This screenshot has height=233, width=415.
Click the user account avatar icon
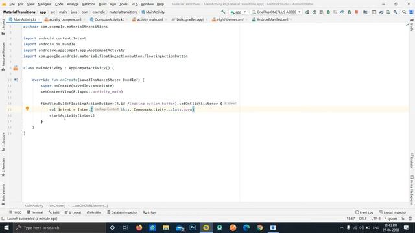[x=411, y=12]
